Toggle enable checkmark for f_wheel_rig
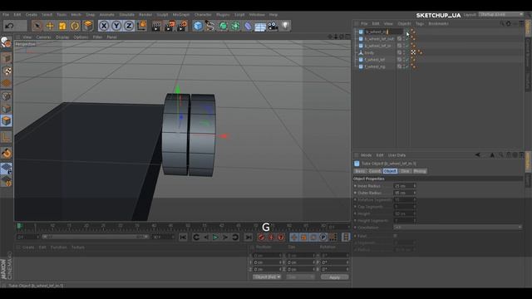532x299 pixels. pos(407,66)
